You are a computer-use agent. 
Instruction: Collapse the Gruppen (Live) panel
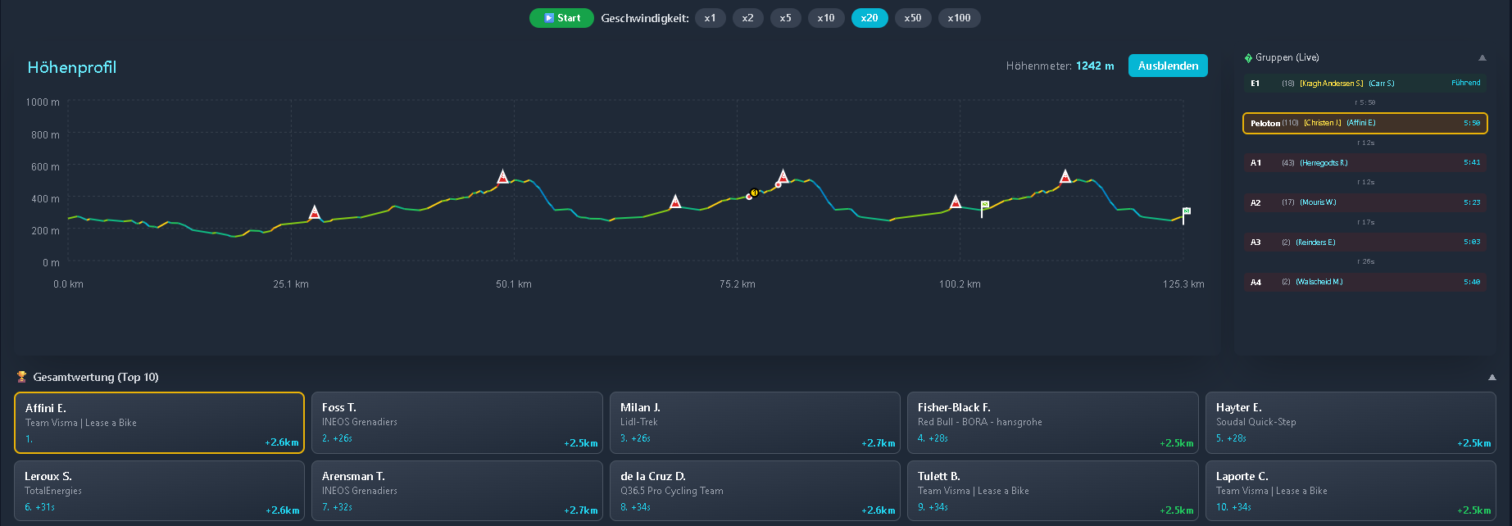[x=1482, y=57]
